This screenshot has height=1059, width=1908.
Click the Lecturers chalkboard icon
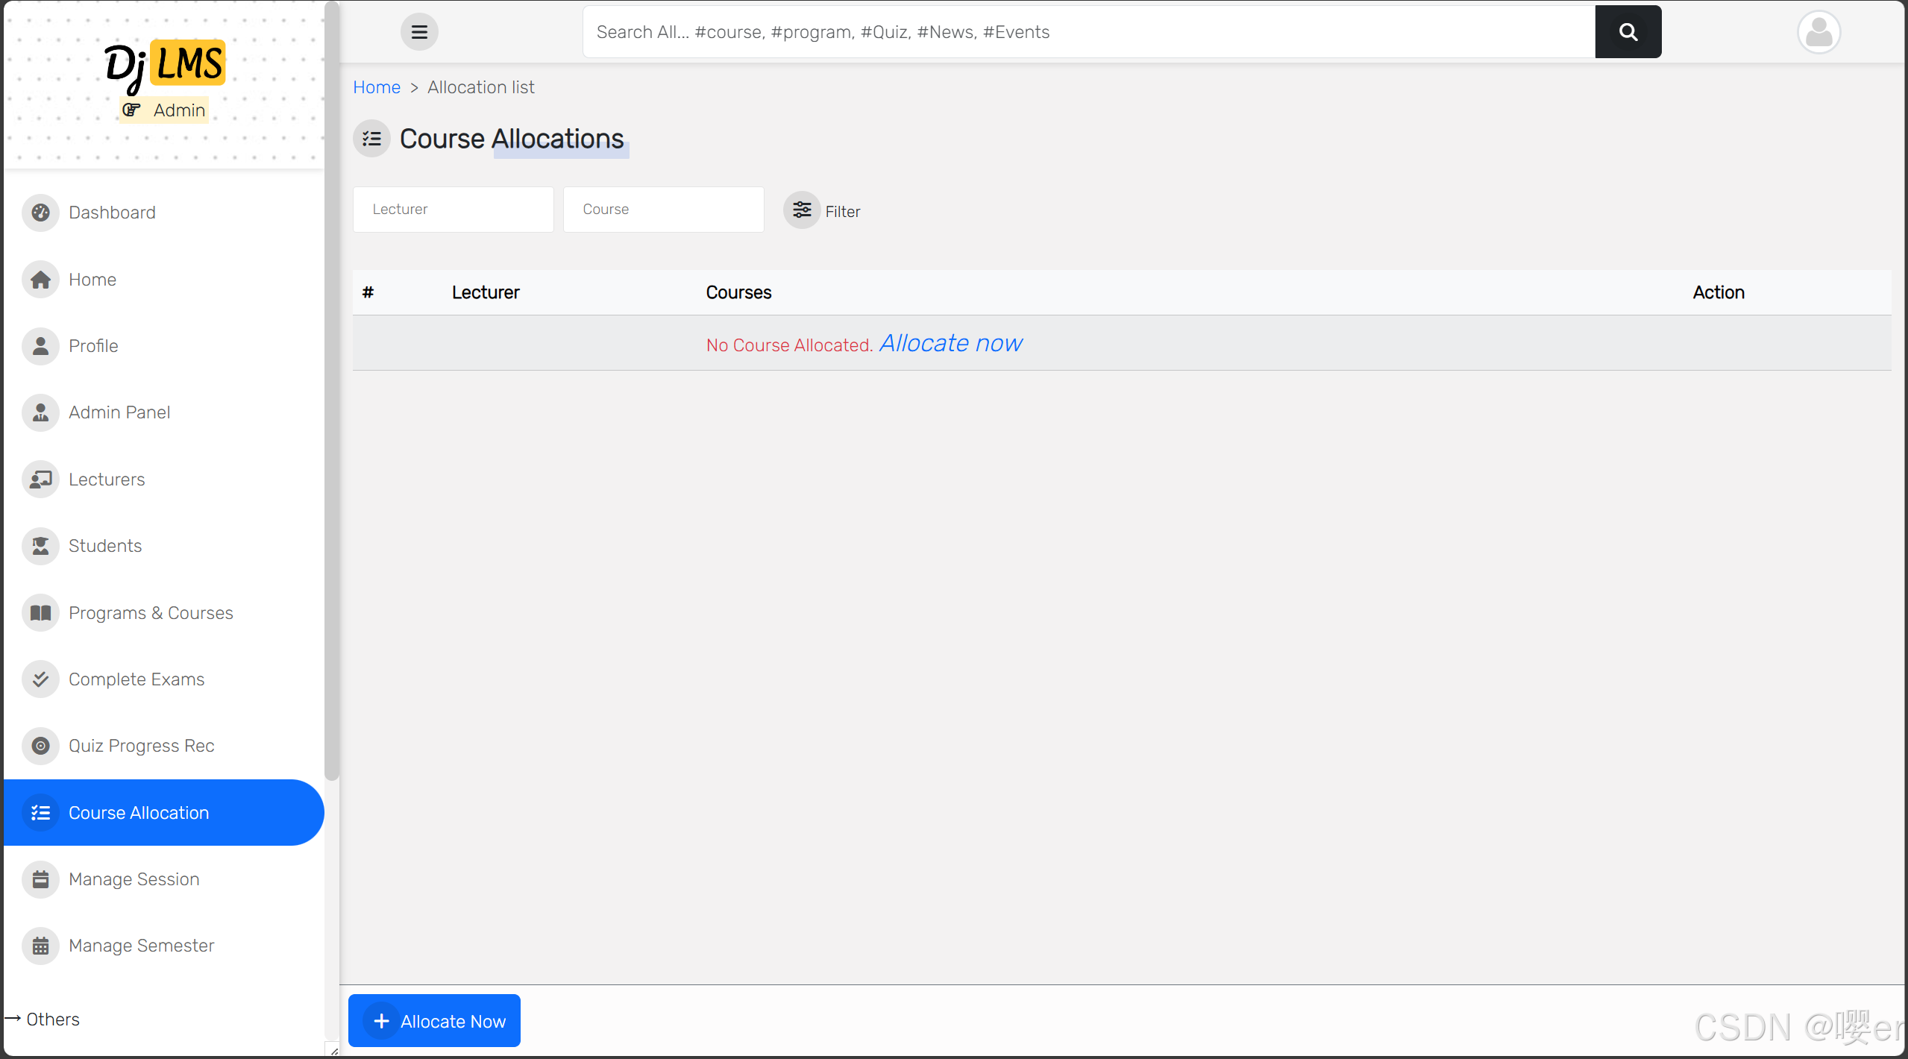[x=40, y=480]
